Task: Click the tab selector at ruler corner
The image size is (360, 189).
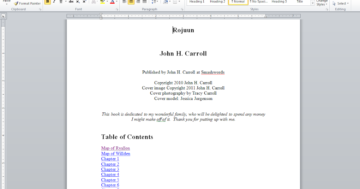Action: coord(3,16)
